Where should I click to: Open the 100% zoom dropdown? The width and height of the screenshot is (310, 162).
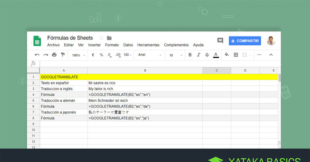(78, 55)
